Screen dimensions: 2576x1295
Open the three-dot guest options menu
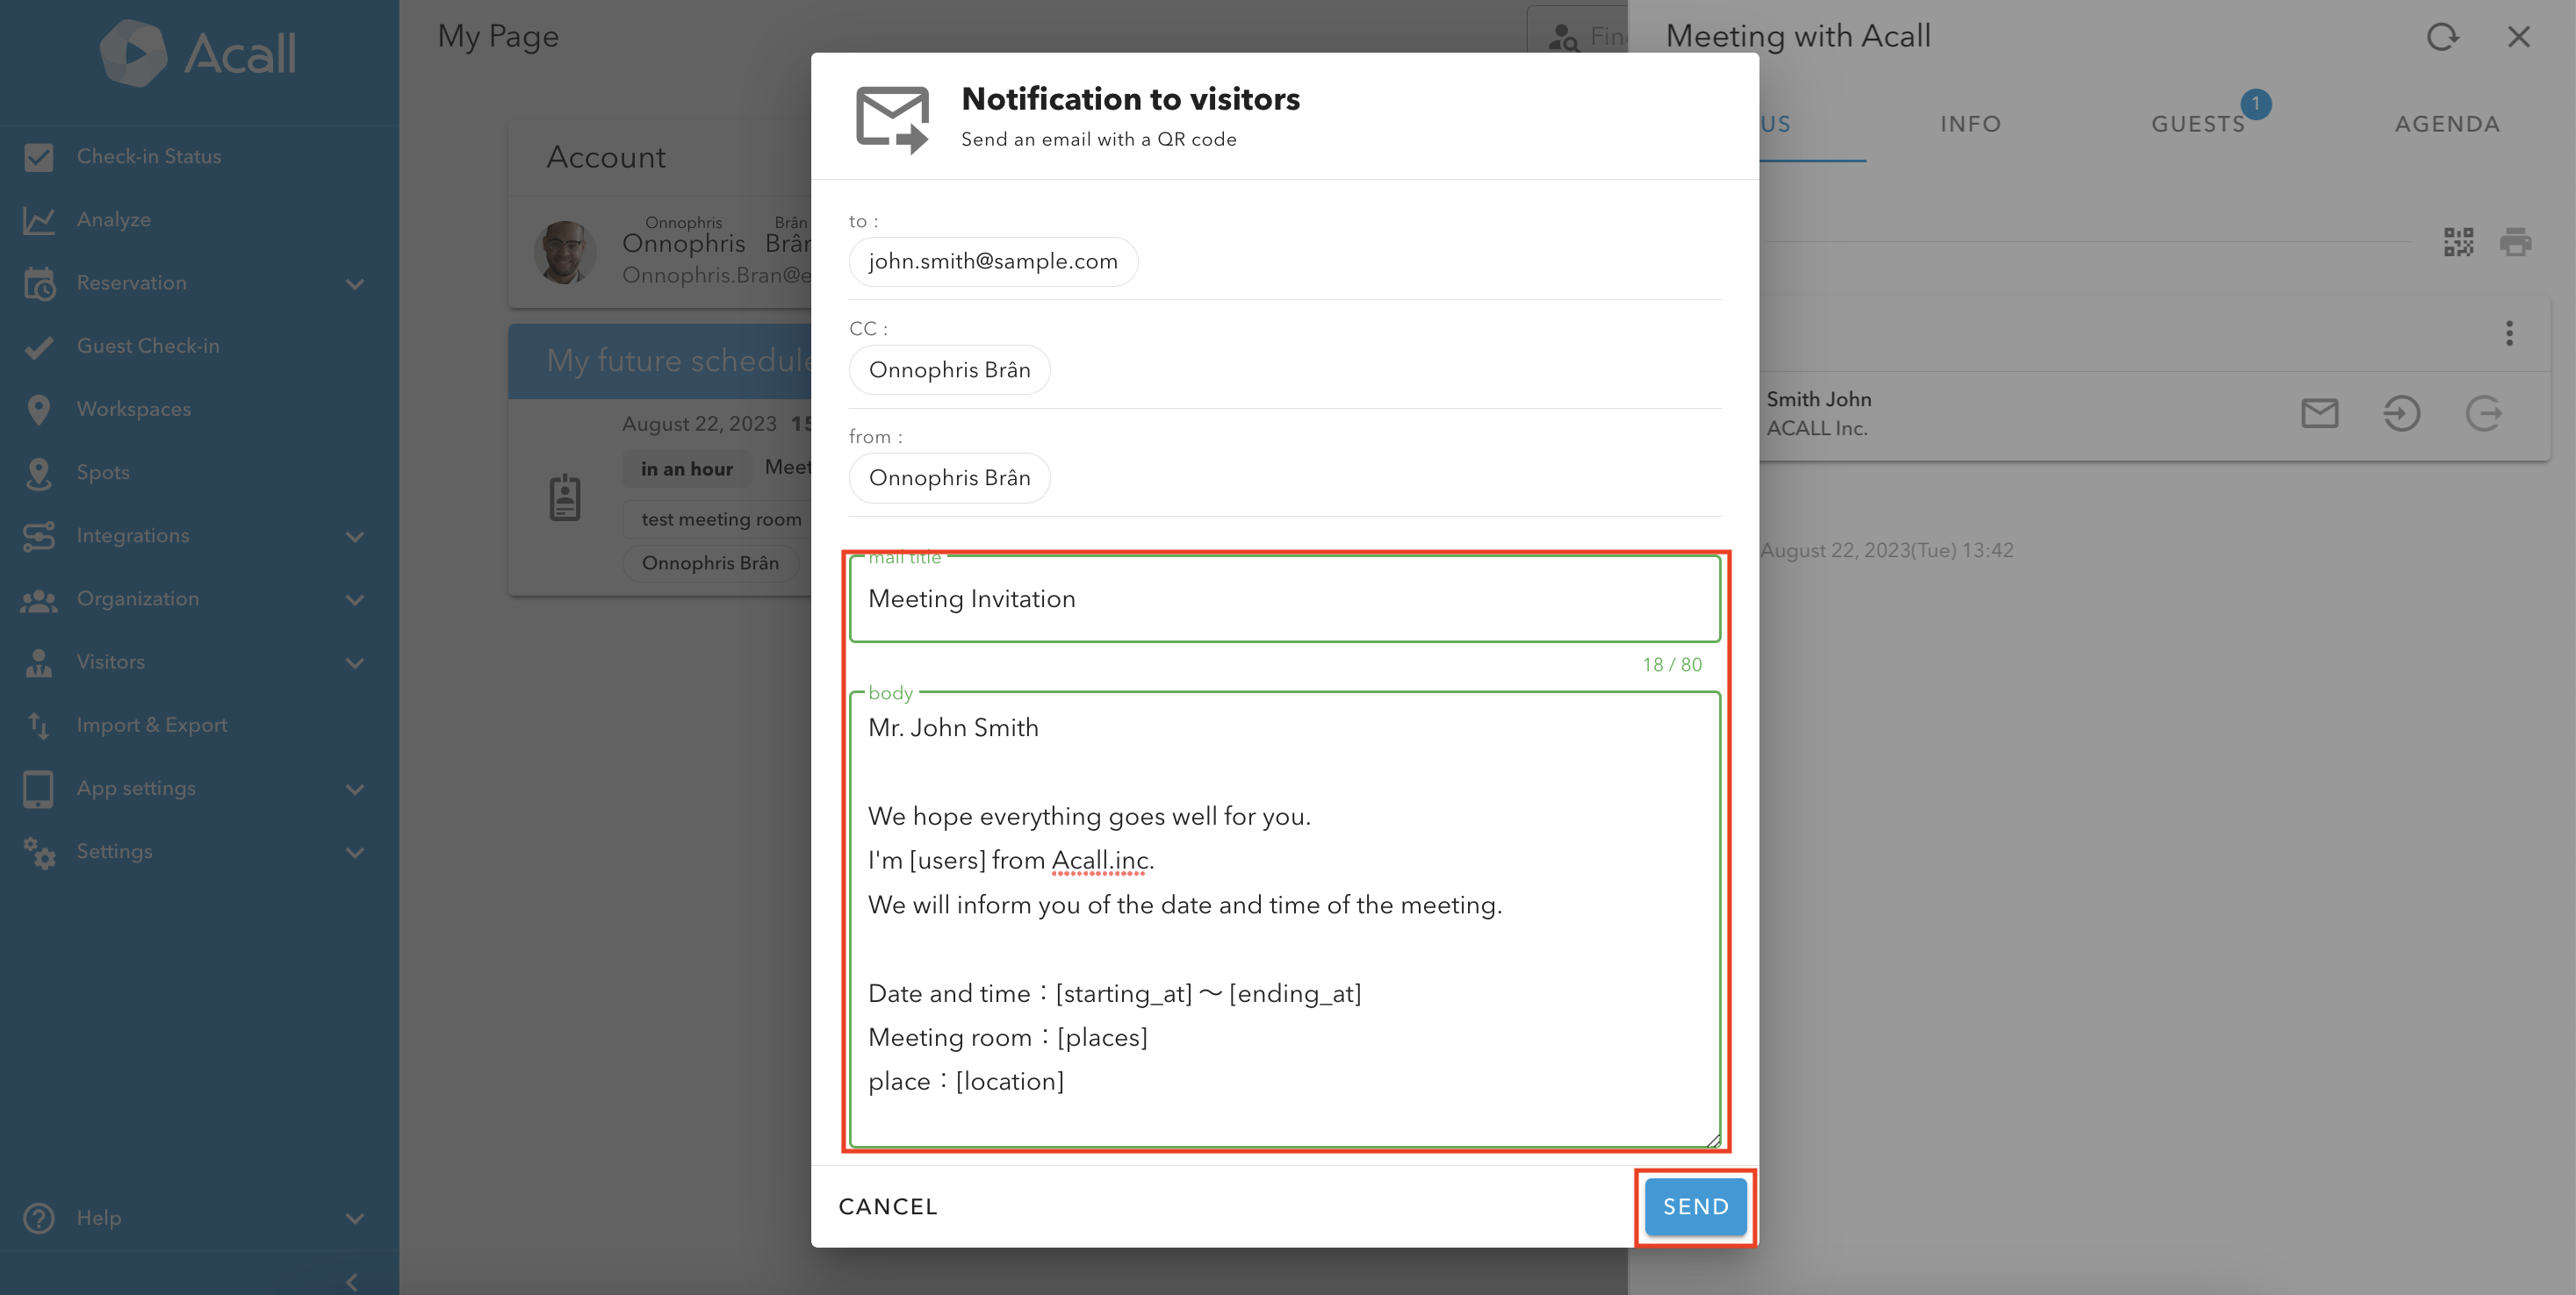click(2508, 333)
